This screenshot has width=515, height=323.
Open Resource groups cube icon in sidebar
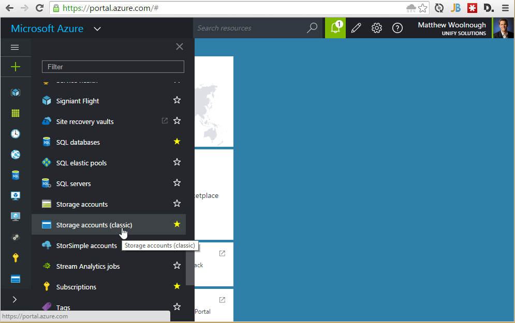pos(16,93)
